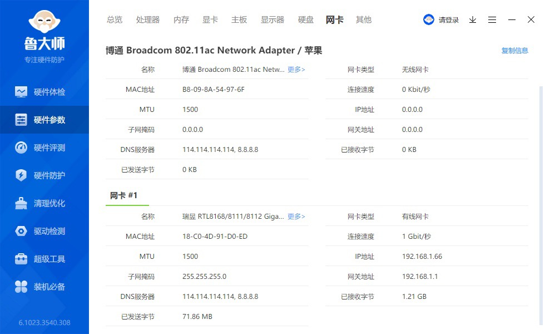Open 超级工具 from its toolbox icon

21,259
